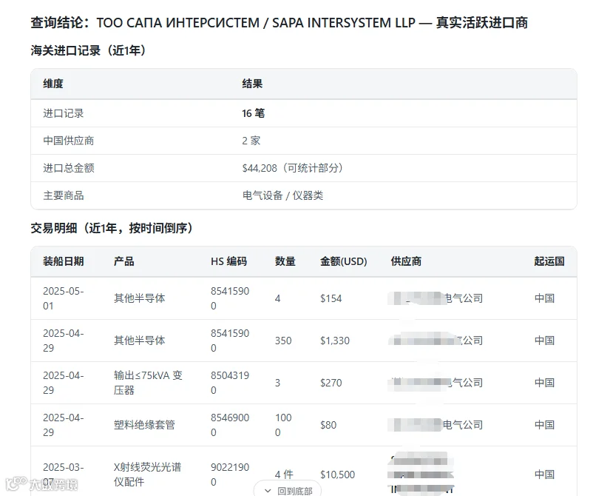The image size is (593, 496).
Task: Click the 起运国 column header
Action: (x=549, y=261)
